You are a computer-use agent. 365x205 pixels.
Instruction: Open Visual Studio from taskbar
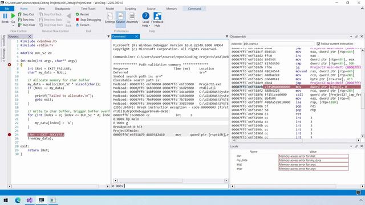tap(30, 200)
